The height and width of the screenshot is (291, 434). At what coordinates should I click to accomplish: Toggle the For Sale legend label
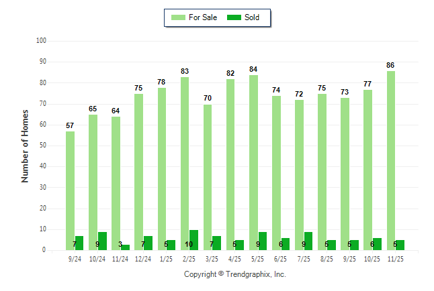pyautogui.click(x=203, y=17)
